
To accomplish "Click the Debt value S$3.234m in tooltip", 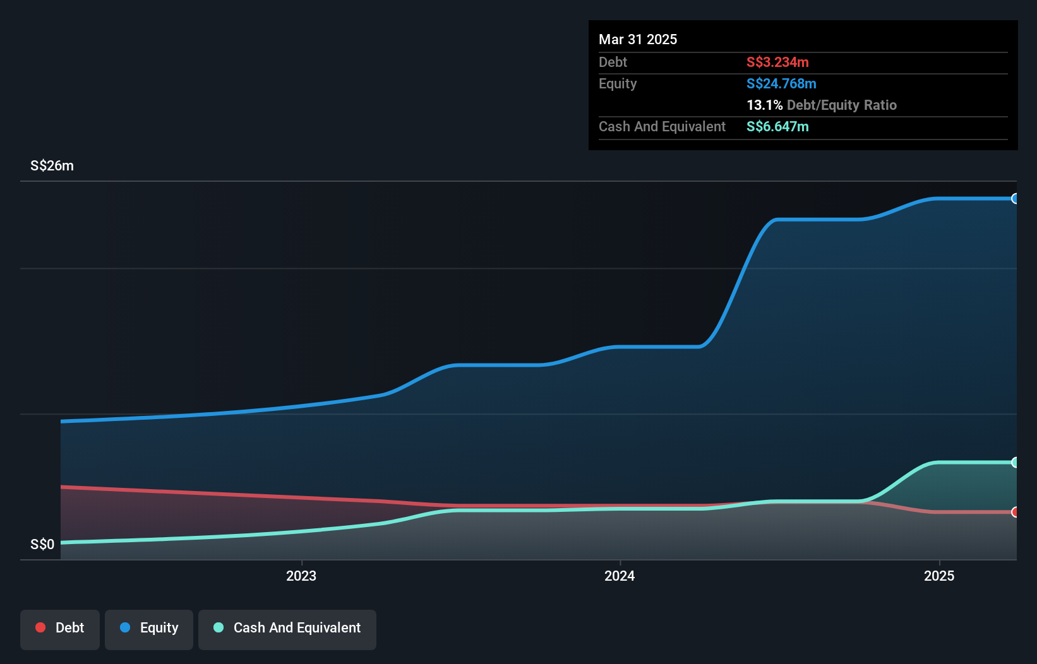I will [777, 62].
